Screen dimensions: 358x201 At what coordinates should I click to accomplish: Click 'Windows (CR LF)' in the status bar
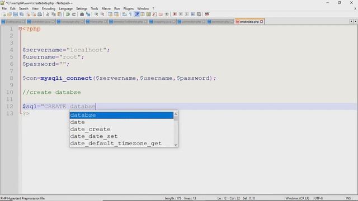coord(297,199)
